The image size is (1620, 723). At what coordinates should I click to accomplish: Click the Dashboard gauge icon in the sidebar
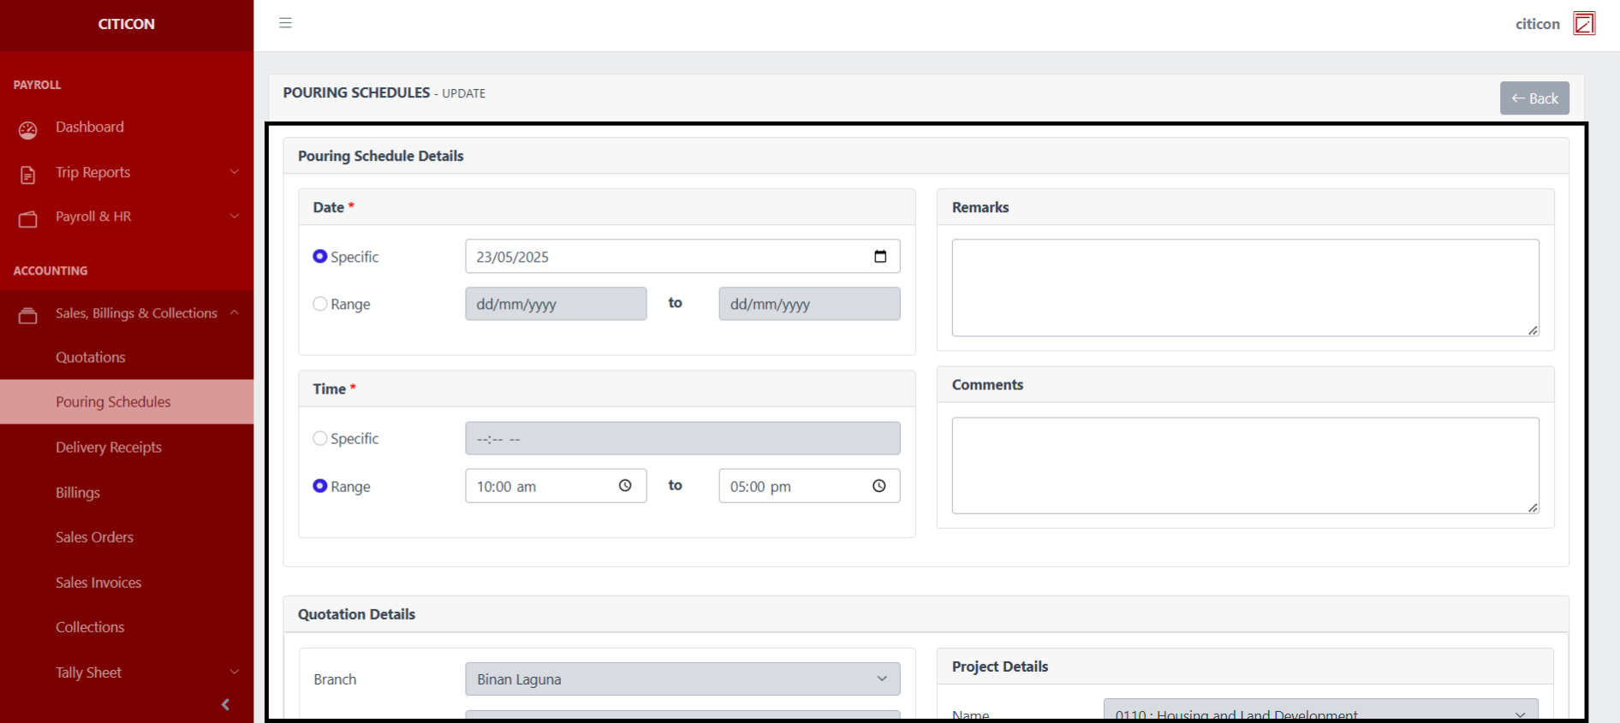click(x=28, y=129)
